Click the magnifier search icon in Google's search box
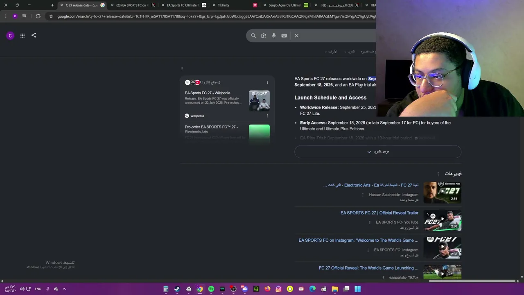The width and height of the screenshot is (524, 295). (253, 36)
